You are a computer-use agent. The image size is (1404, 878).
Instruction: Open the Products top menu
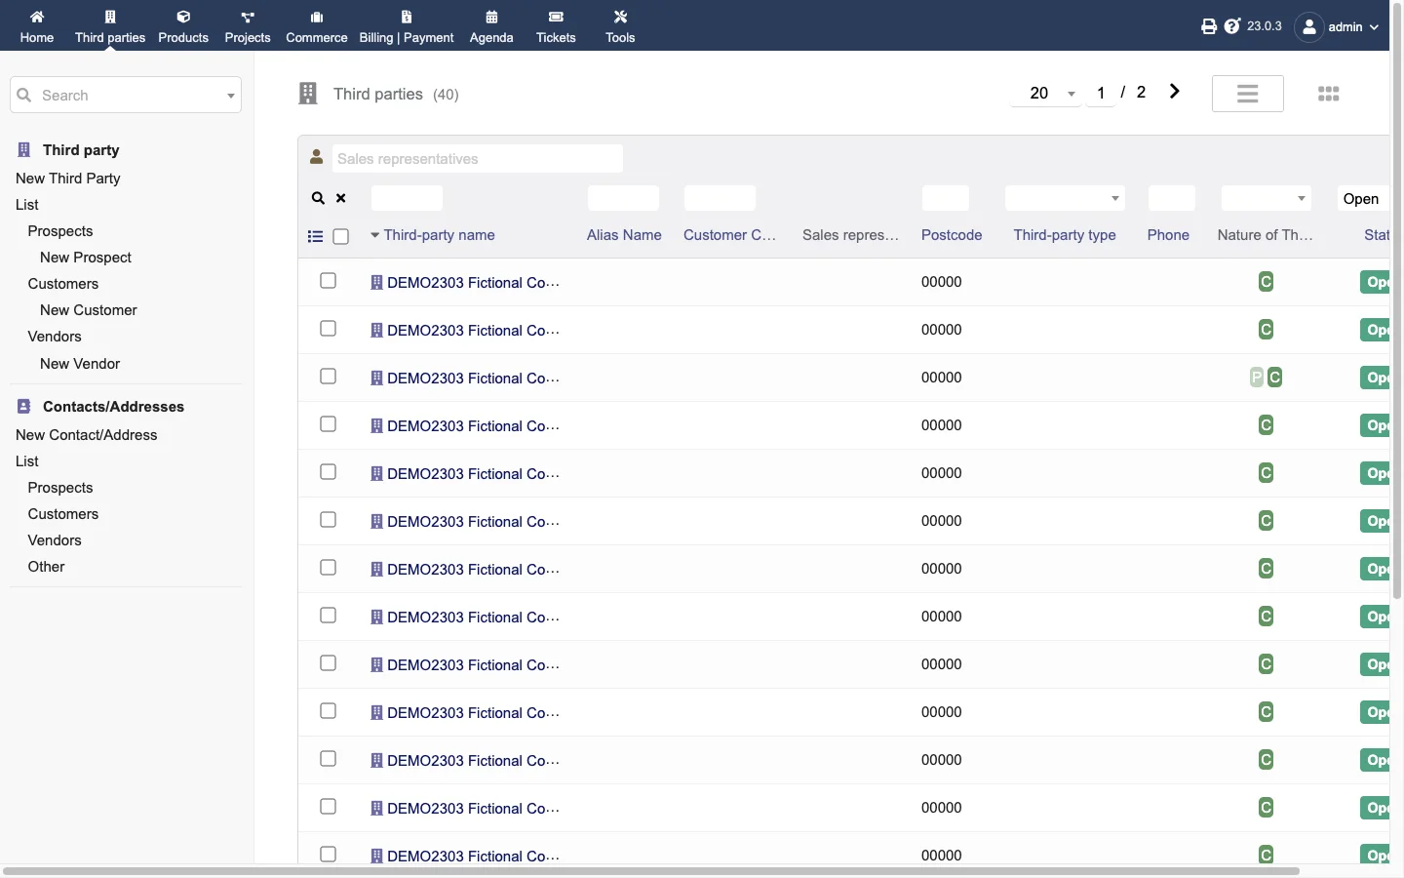click(x=183, y=26)
